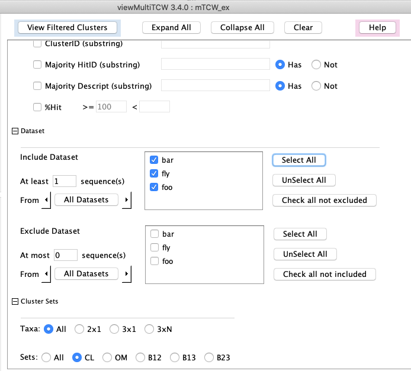Enable the Majority HitID substring filter
Screen dimensions: 411x371
pos(38,64)
